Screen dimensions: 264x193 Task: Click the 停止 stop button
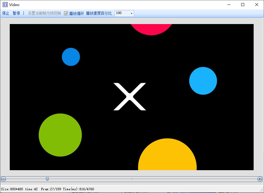(5, 13)
